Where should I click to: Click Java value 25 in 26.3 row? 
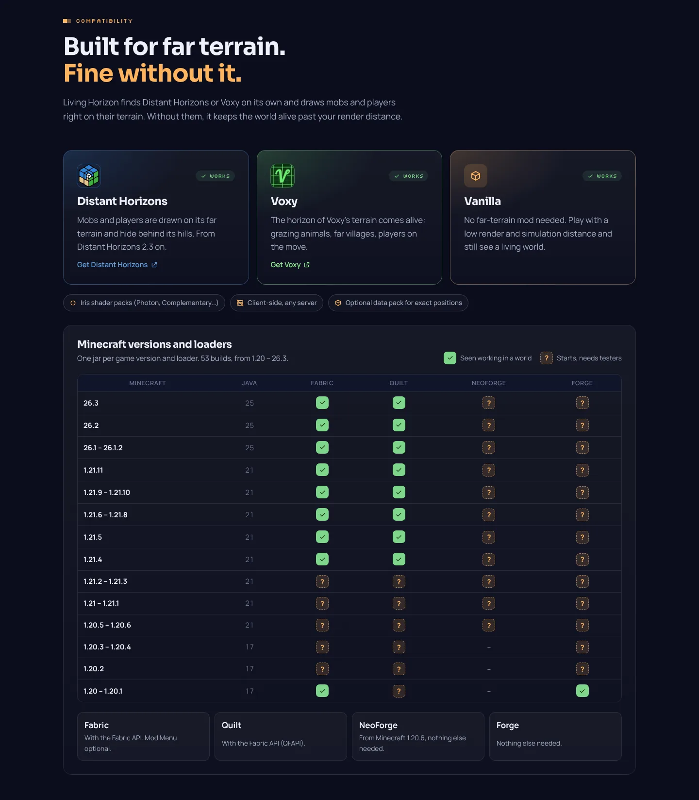point(250,403)
